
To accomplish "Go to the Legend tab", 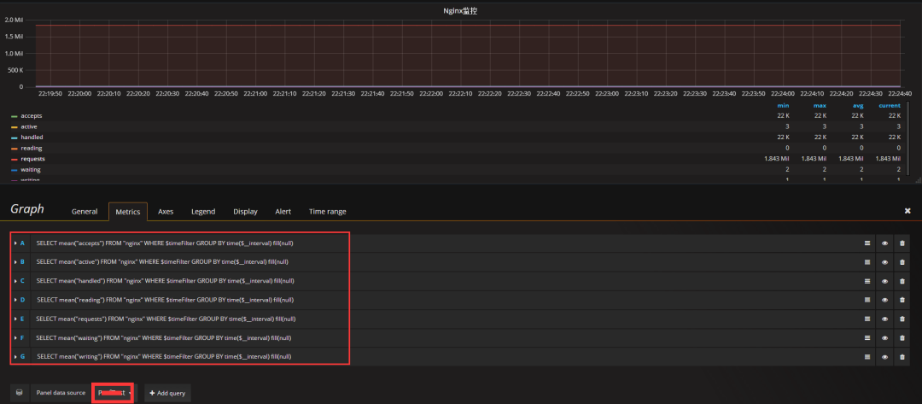I will pyautogui.click(x=203, y=212).
